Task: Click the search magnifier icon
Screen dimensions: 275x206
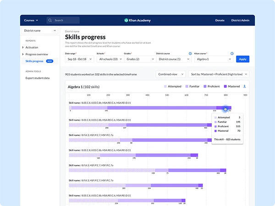Action: 50,20
